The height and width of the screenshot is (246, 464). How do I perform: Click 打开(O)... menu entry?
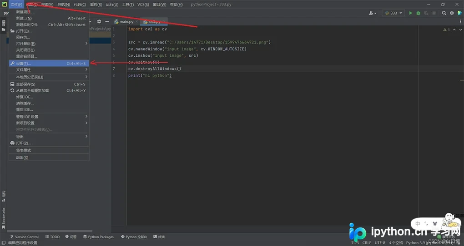click(49, 31)
